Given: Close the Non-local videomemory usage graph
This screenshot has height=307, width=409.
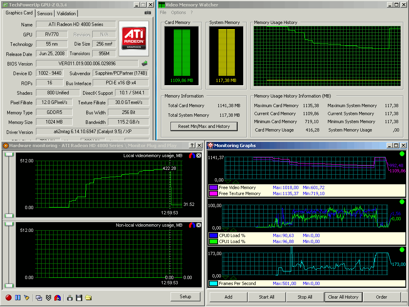Looking at the screenshot, I should [x=199, y=225].
